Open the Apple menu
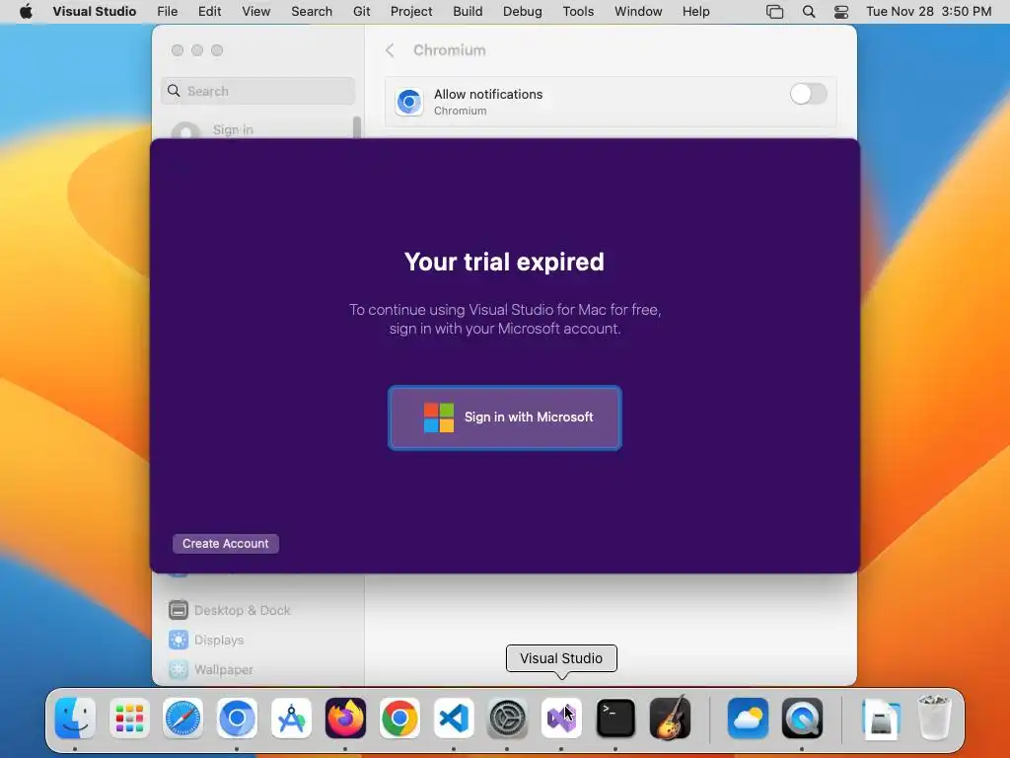This screenshot has height=758, width=1010. click(26, 11)
